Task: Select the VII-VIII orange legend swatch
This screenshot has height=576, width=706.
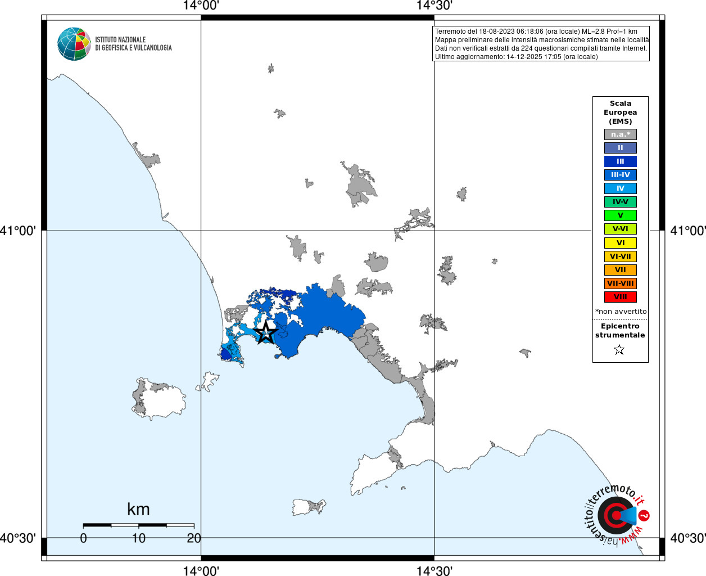Action: 621,283
